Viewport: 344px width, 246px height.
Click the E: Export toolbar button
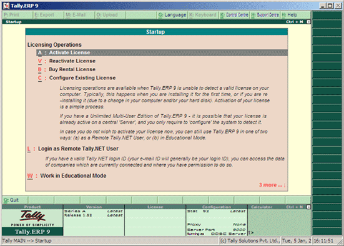[x=49, y=15]
